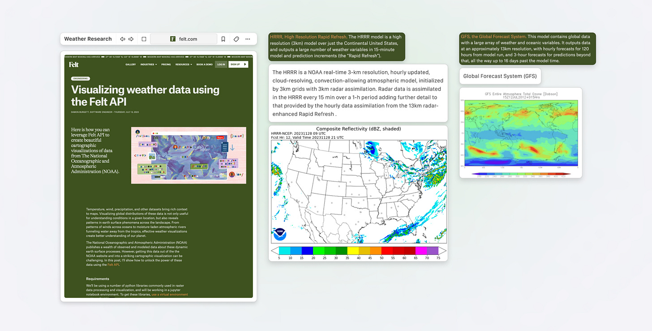Click the SIGN UP button

[x=238, y=64]
